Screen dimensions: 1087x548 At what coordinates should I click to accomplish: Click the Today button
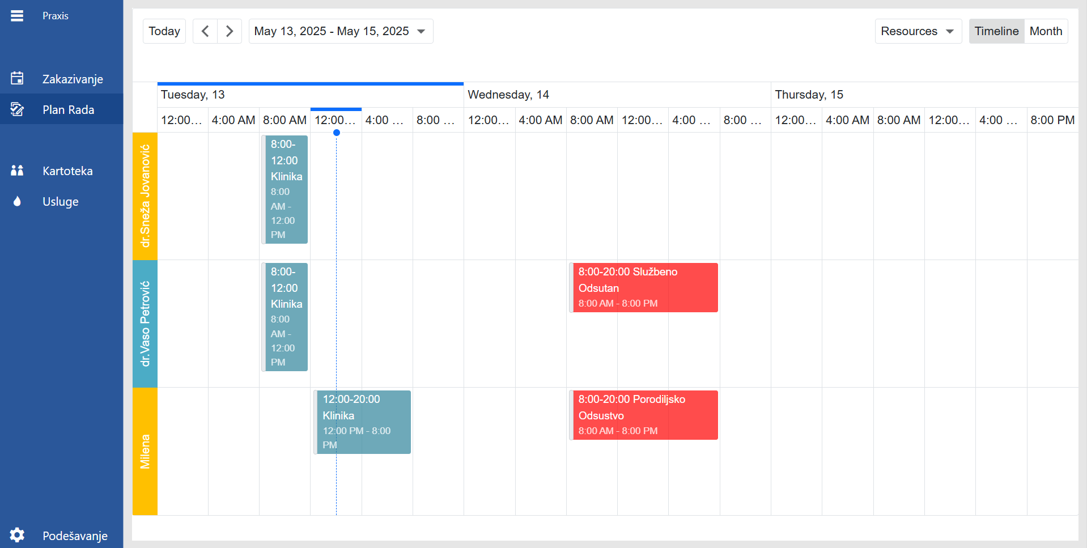pyautogui.click(x=164, y=31)
